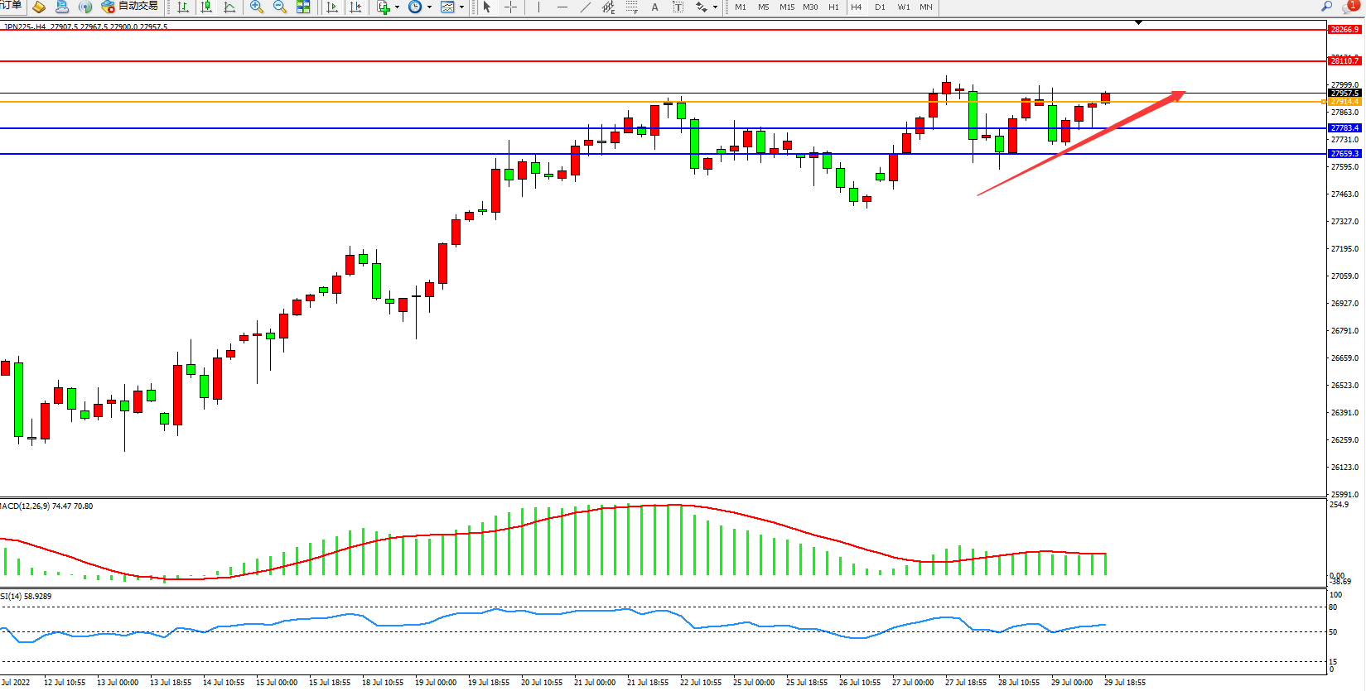Click the 订单 new order button
Viewport: 1366px width, 691px height.
[11, 6]
